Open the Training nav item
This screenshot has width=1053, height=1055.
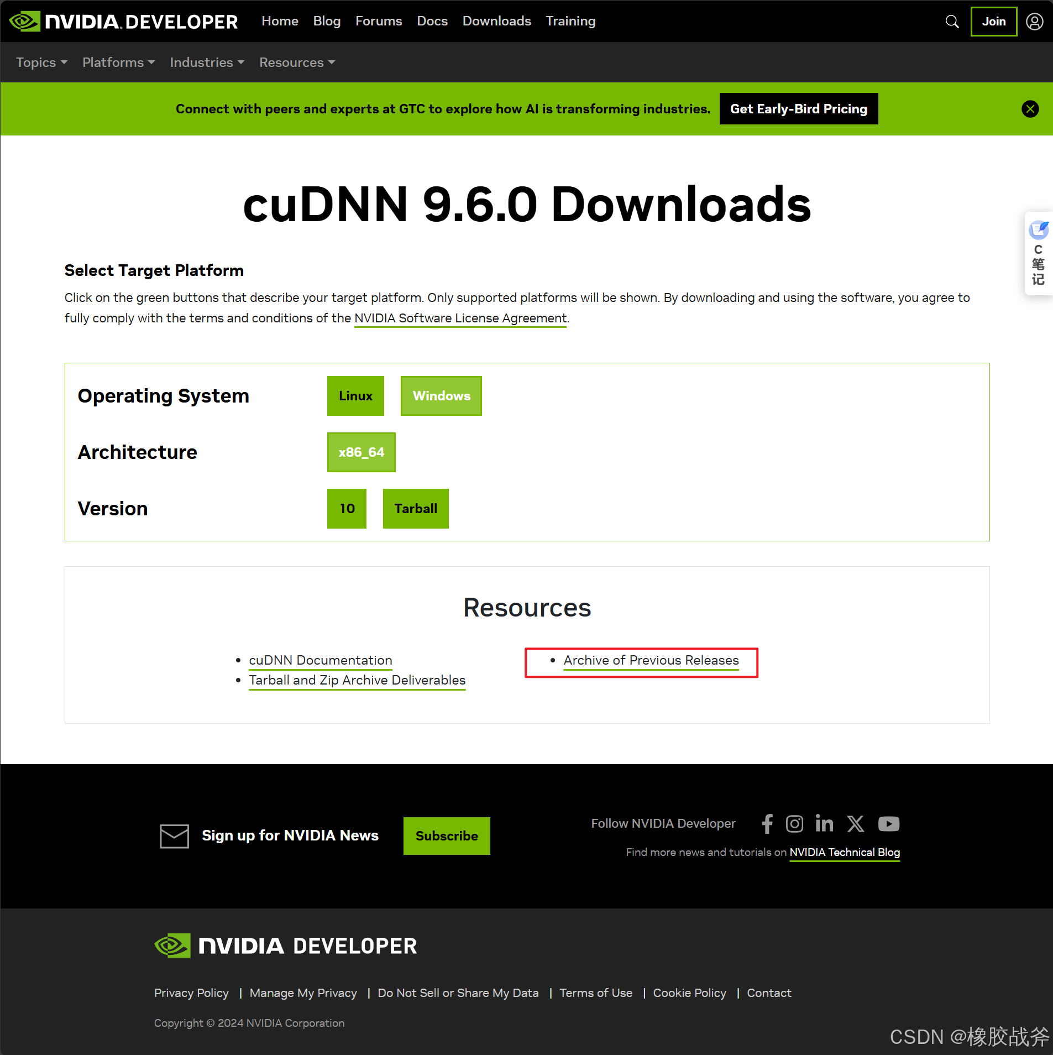570,21
